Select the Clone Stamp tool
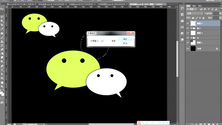The height and width of the screenshot is (125, 222). pyautogui.click(x=2, y=41)
